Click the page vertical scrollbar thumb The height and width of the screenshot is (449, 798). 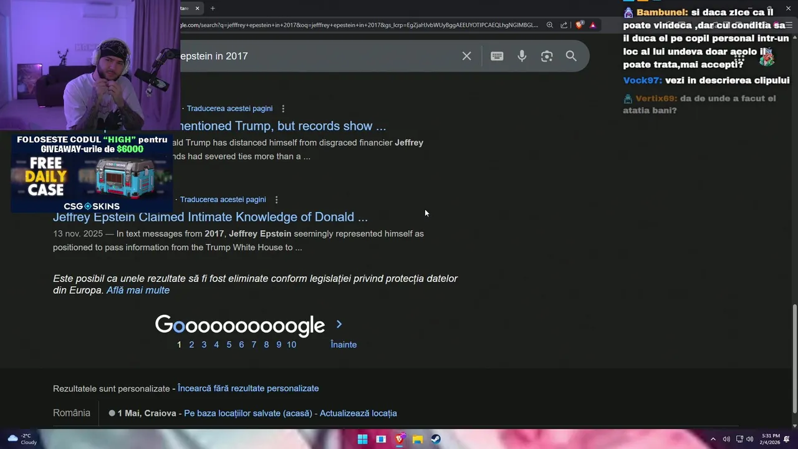click(x=794, y=359)
